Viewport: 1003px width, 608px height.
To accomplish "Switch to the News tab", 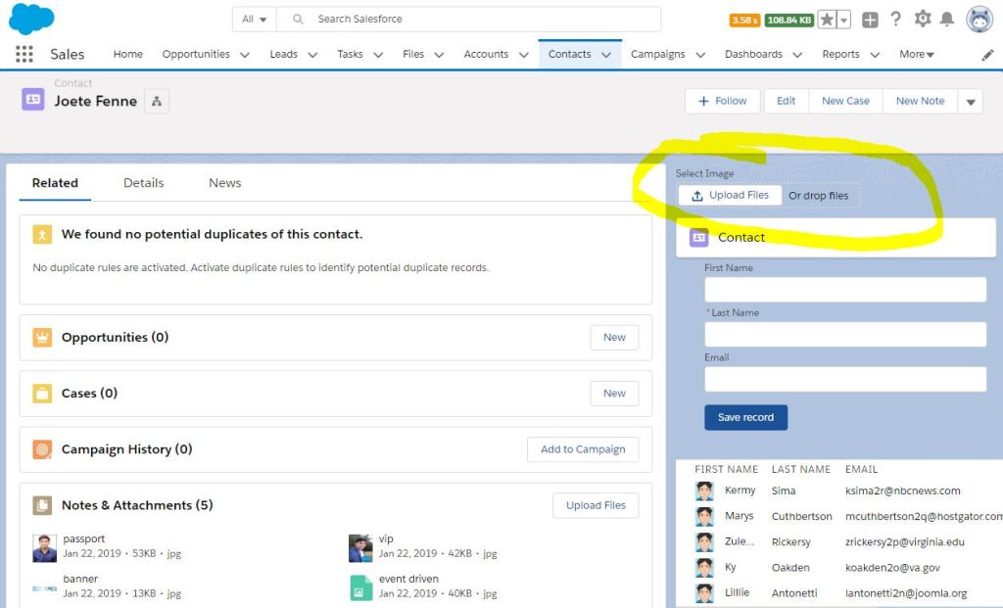I will [x=224, y=183].
